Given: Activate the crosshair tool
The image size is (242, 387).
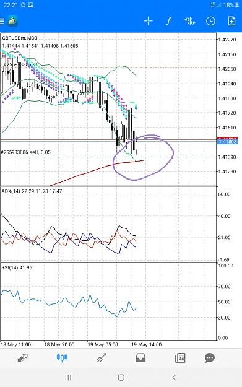Looking at the screenshot, I should pos(148,21).
